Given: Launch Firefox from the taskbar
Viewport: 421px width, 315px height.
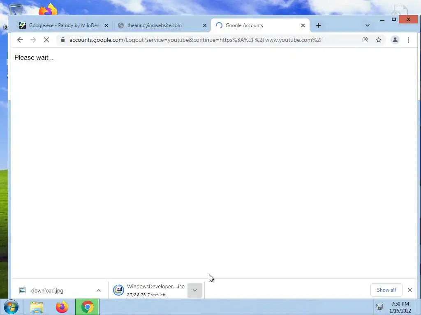Looking at the screenshot, I should click(x=62, y=307).
